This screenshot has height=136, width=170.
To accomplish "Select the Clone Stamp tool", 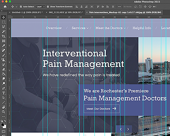I will [4, 60].
